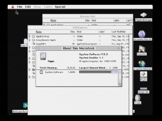The width and height of the screenshot is (162, 121).
Task: Expand the Applications folder in disque dur window
Action: click(x=44, y=25)
